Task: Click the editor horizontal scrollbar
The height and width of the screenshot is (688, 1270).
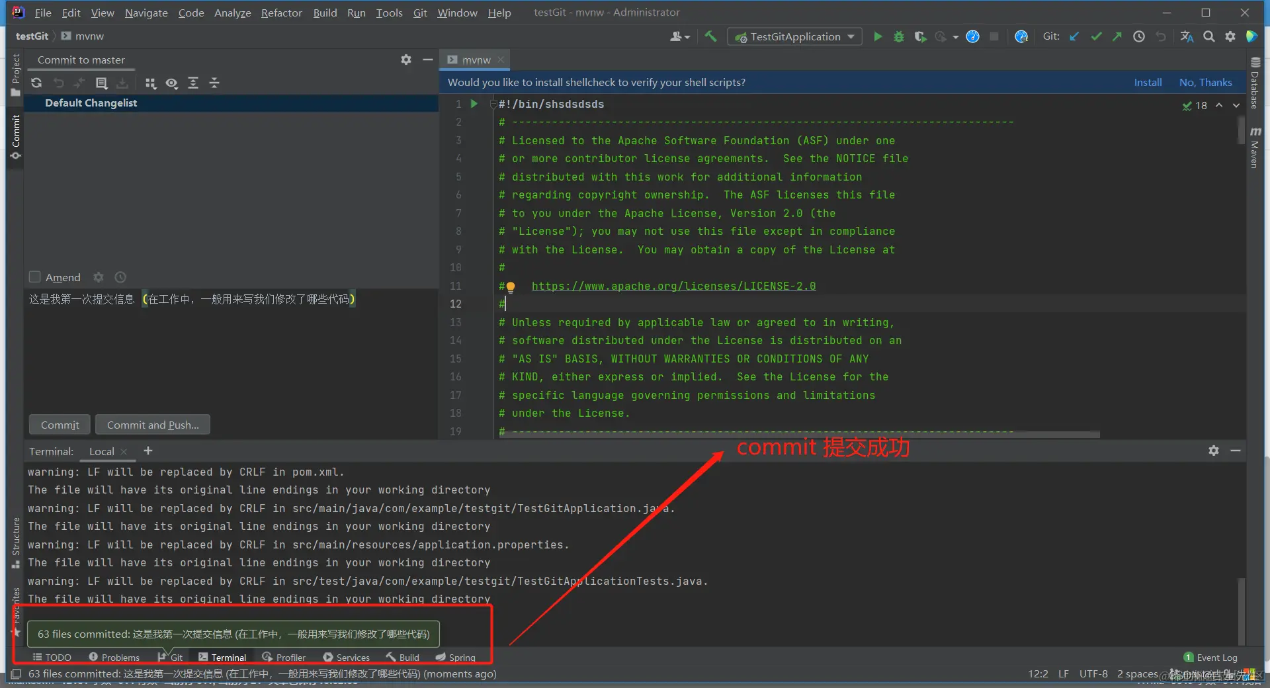Action: coord(799,435)
